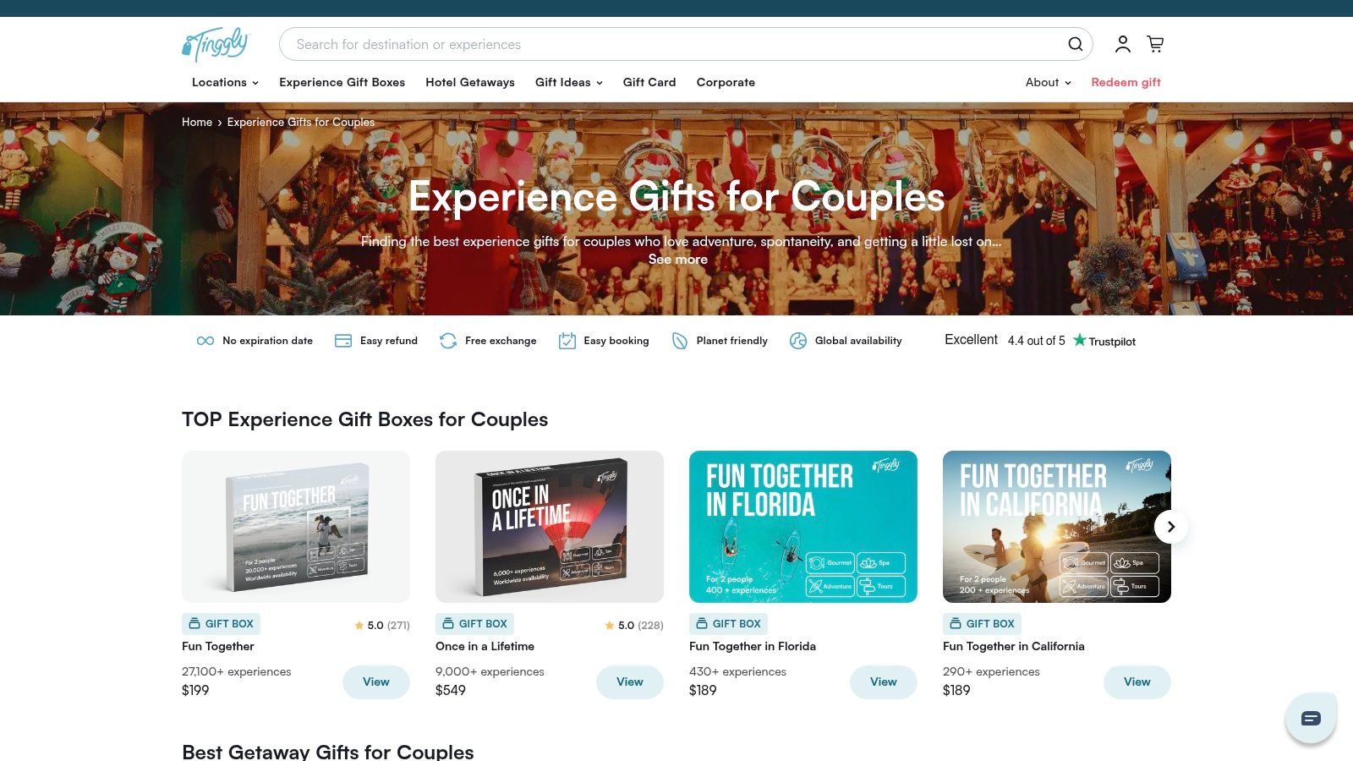View the Once in a Lifetime gift box
Screen dimensions: 1353x761
pyautogui.click(x=630, y=682)
